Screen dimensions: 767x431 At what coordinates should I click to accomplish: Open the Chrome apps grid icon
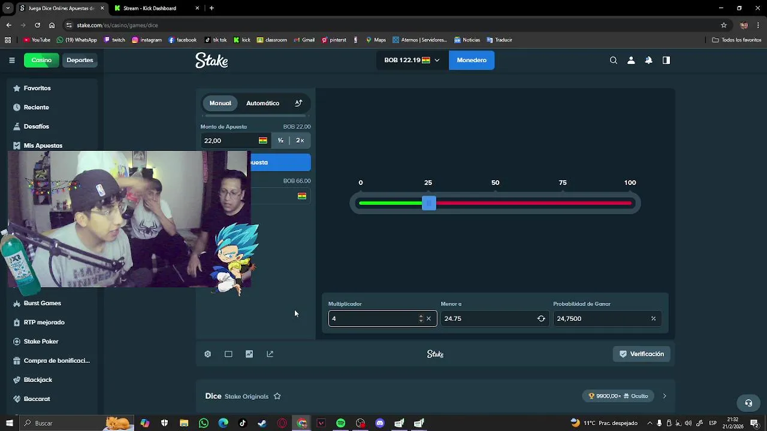tap(8, 40)
